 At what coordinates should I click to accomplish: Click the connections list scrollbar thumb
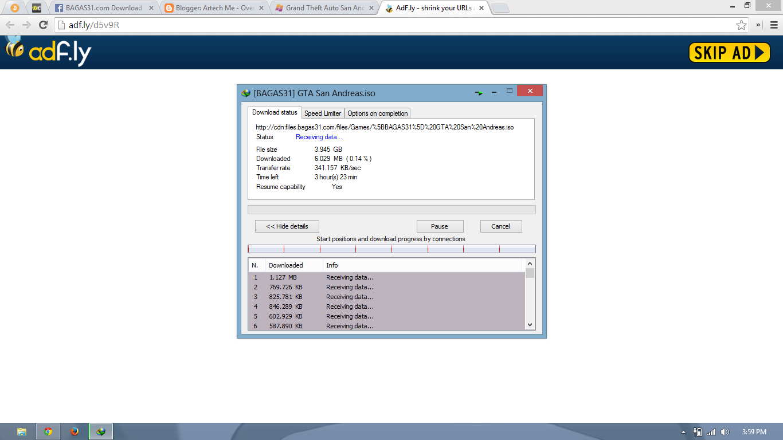[530, 273]
